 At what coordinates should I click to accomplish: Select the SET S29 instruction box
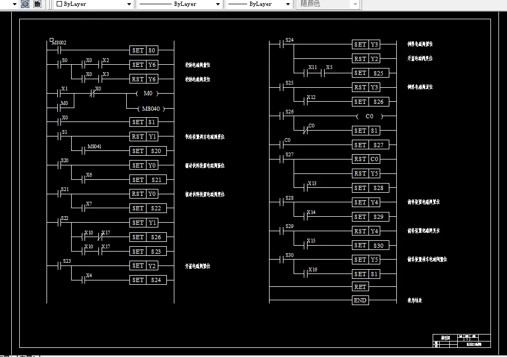(x=371, y=217)
